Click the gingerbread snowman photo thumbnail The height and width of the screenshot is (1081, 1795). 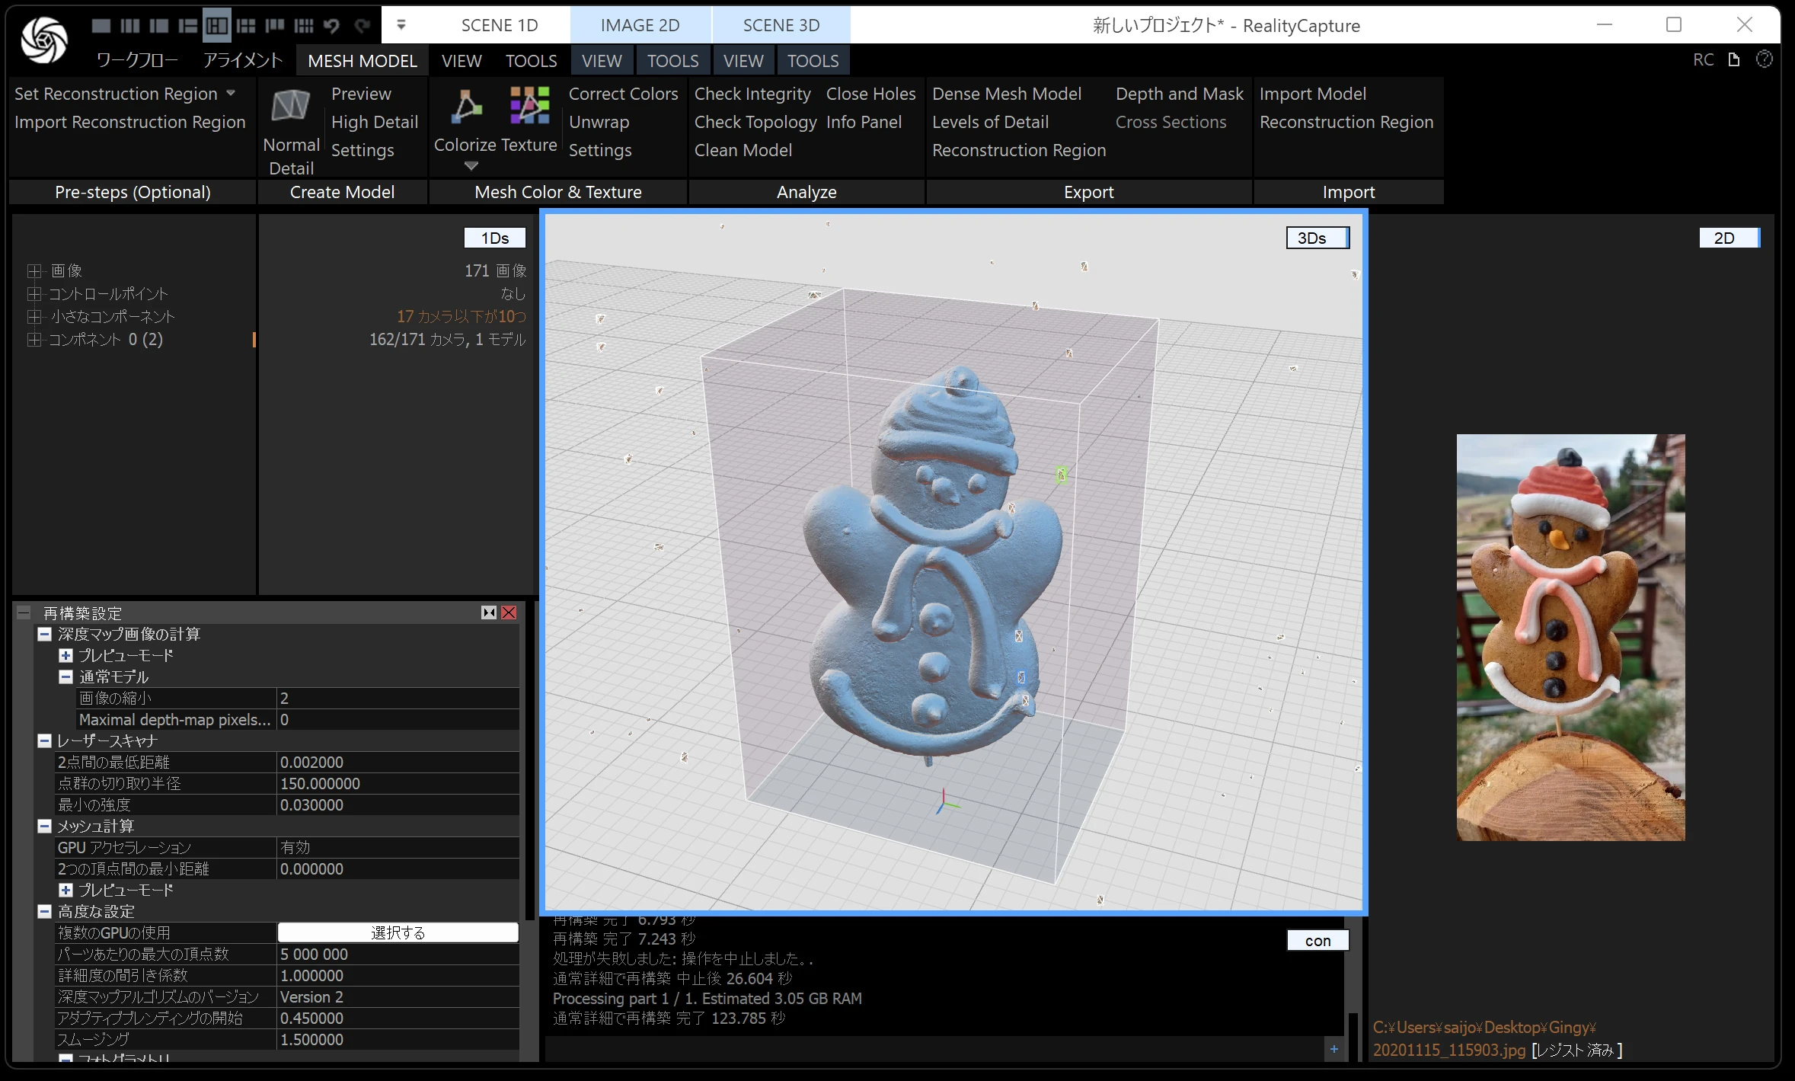pos(1570,637)
